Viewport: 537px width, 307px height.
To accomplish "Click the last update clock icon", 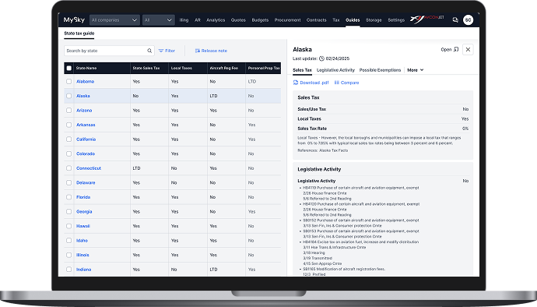I will click(321, 58).
